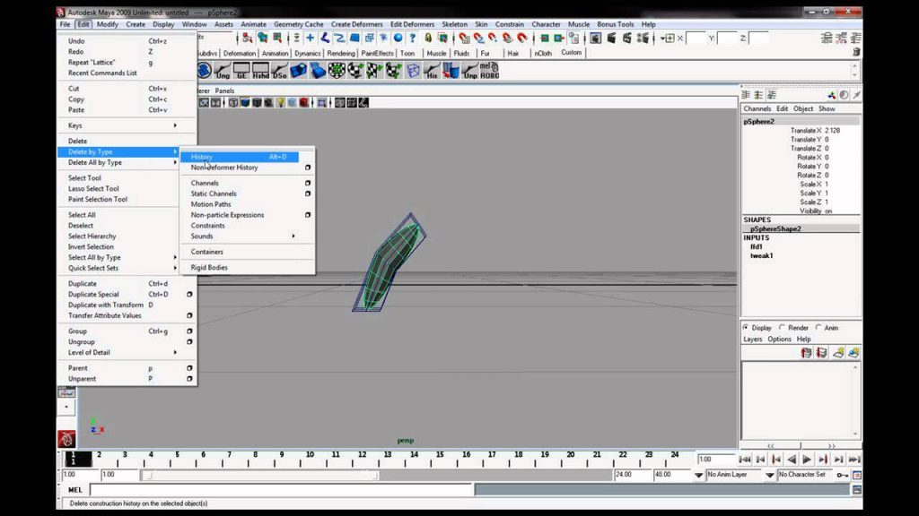Open option box for Non-particle Expressions

tap(308, 215)
